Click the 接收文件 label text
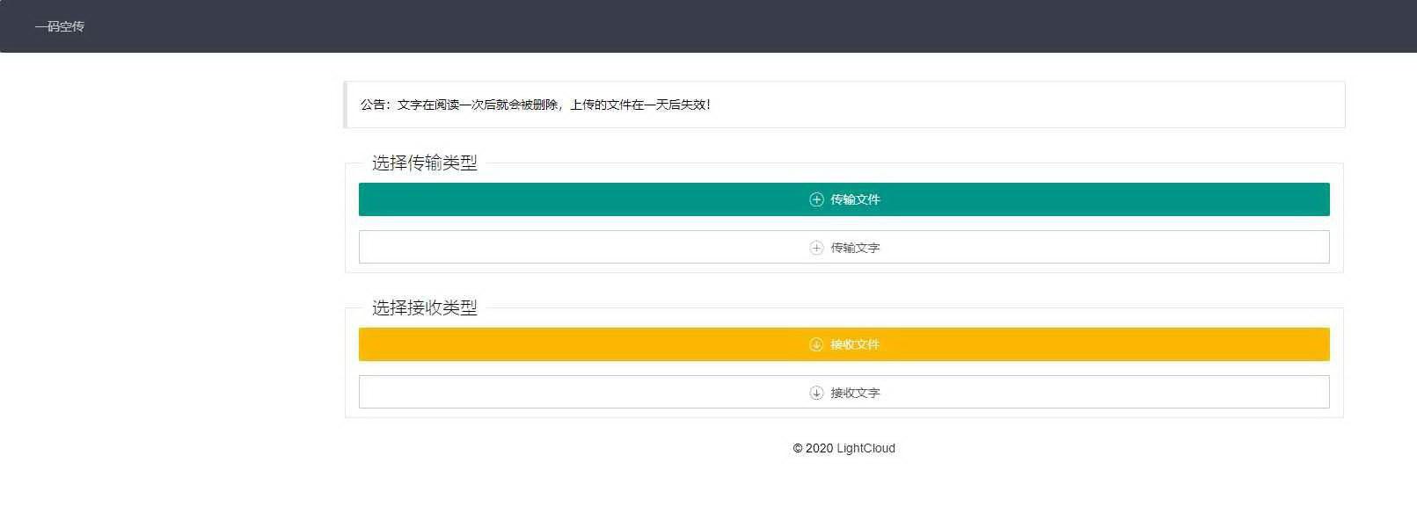 coord(855,344)
